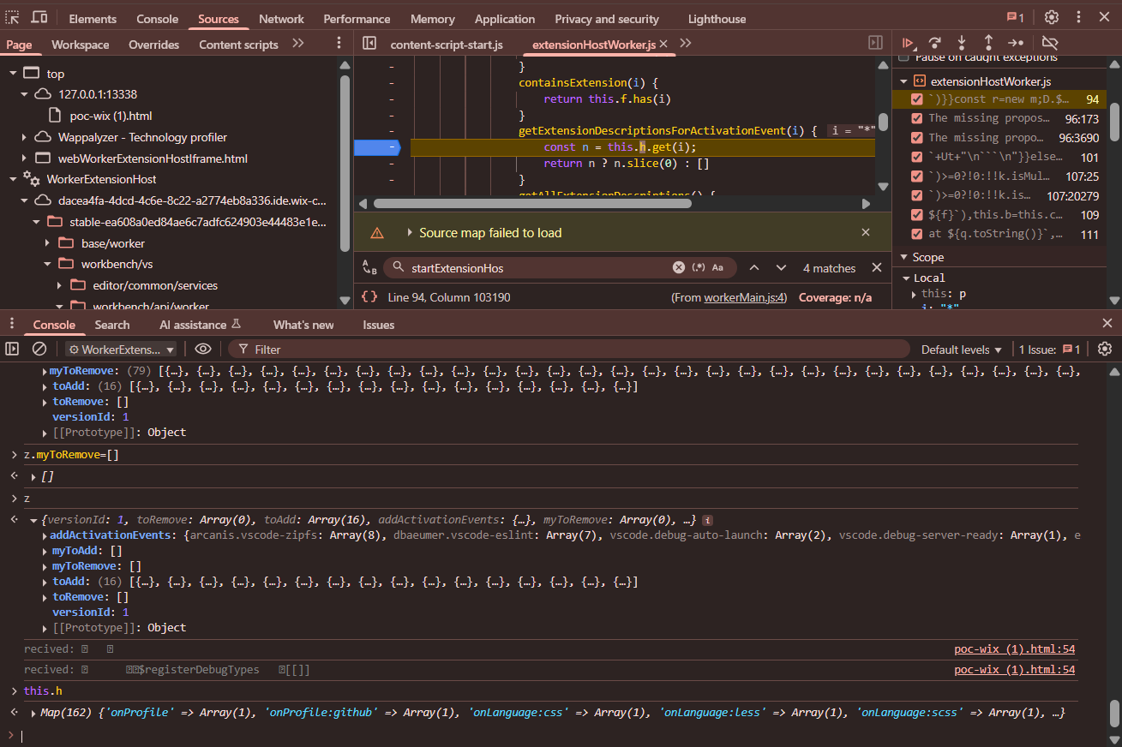Open the workerMain.js:4 source link
Viewport: 1122px width, 747px height.
click(x=745, y=297)
